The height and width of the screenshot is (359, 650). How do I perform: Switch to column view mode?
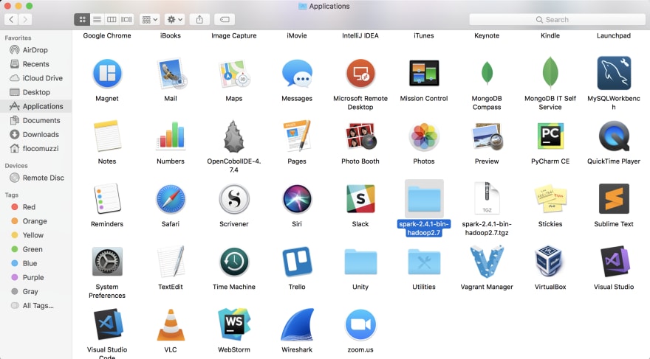112,19
